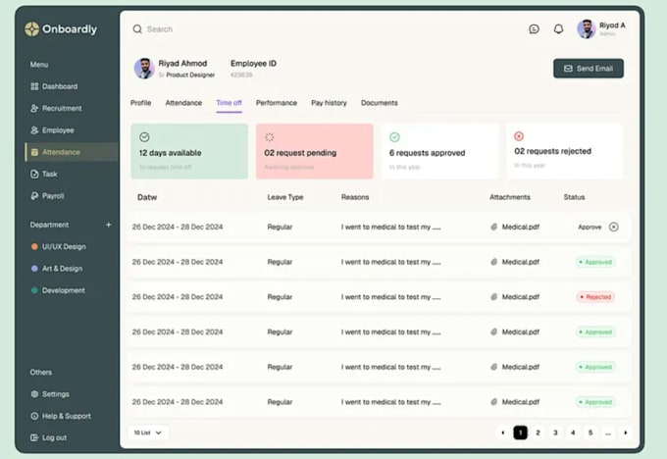The image size is (667, 459).
Task: Open Help & Support
Action: tap(61, 416)
